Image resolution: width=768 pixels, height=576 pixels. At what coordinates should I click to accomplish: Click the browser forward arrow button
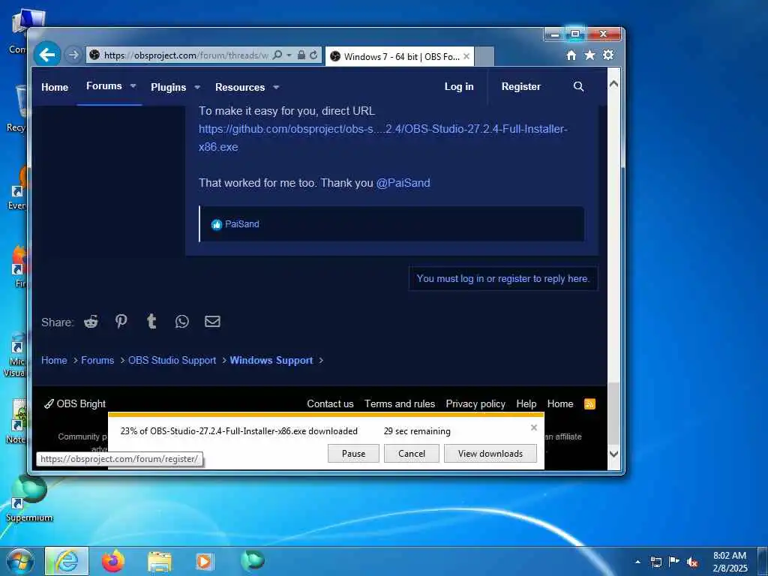(x=73, y=55)
